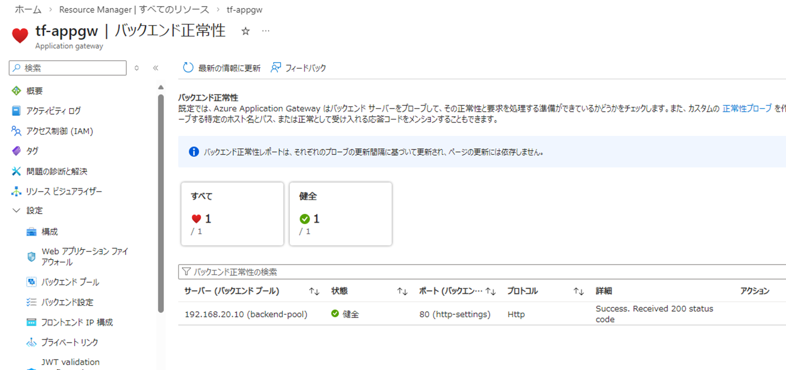Sort by サーバー (バックエンド プール) column
786x370 pixels.
(314, 291)
